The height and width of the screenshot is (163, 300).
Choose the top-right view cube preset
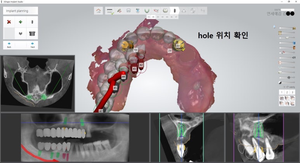[x=292, y=98]
